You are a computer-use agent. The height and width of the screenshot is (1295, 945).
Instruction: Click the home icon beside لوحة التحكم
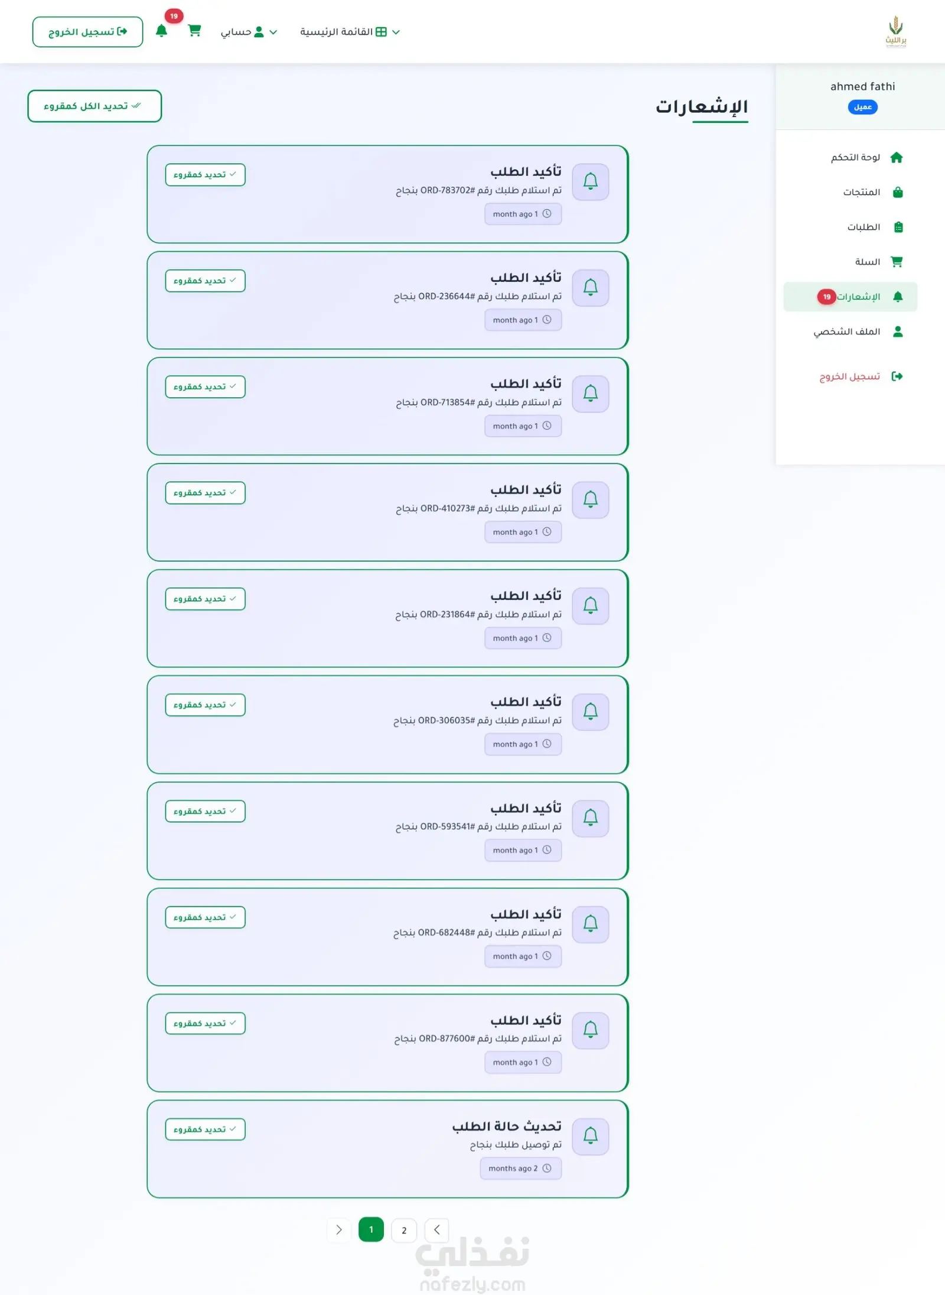tap(897, 157)
